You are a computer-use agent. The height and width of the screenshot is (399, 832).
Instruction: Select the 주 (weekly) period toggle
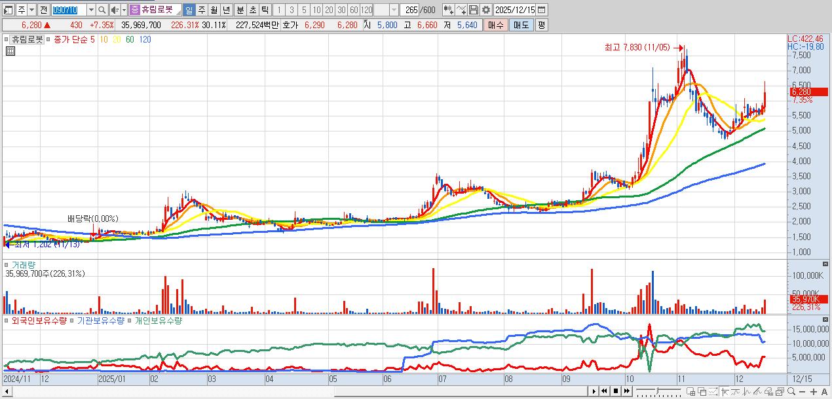tap(201, 10)
